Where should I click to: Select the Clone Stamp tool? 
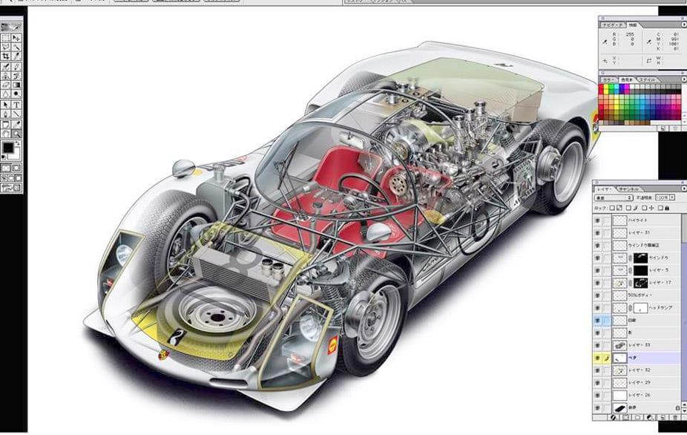tap(6, 76)
